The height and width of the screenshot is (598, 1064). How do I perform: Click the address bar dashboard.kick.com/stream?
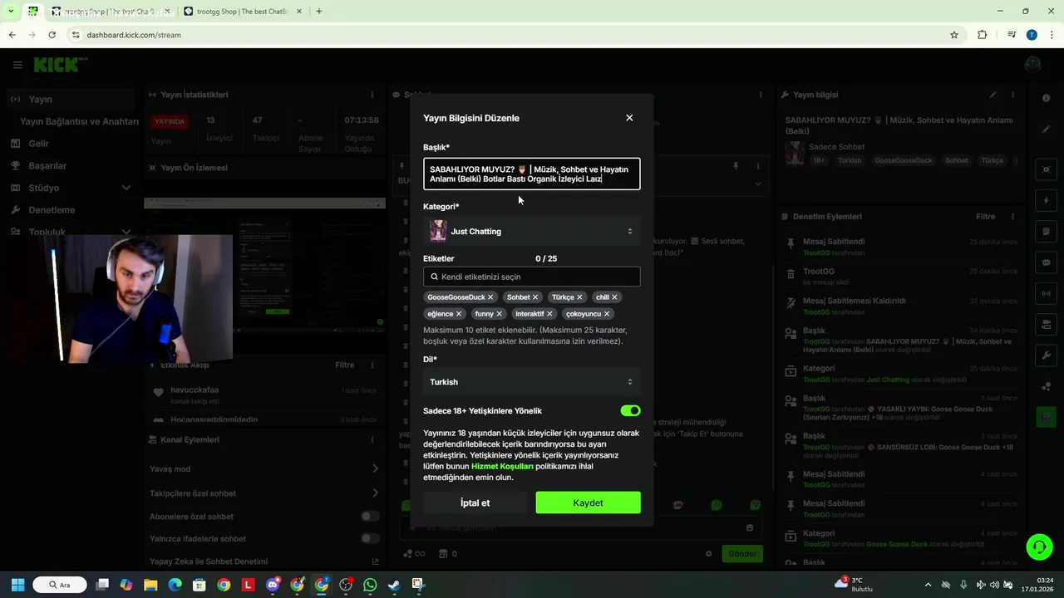134,35
